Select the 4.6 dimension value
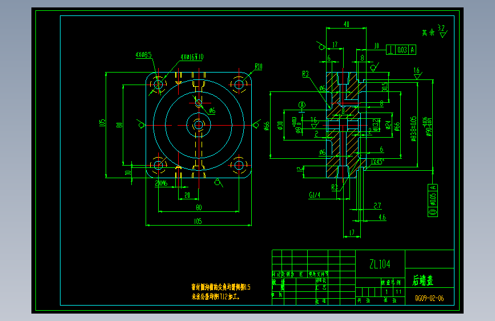The height and width of the screenshot is (321, 495). (382, 218)
